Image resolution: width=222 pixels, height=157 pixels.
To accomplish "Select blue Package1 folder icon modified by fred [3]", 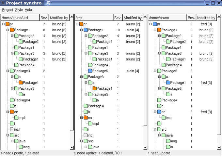I will point(168,83).
